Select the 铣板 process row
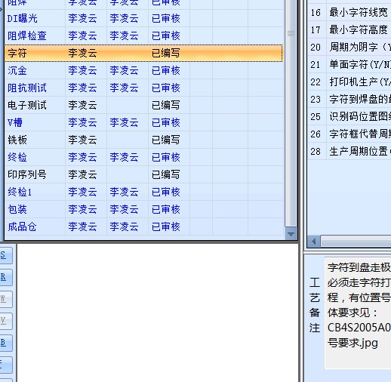 click(x=144, y=140)
